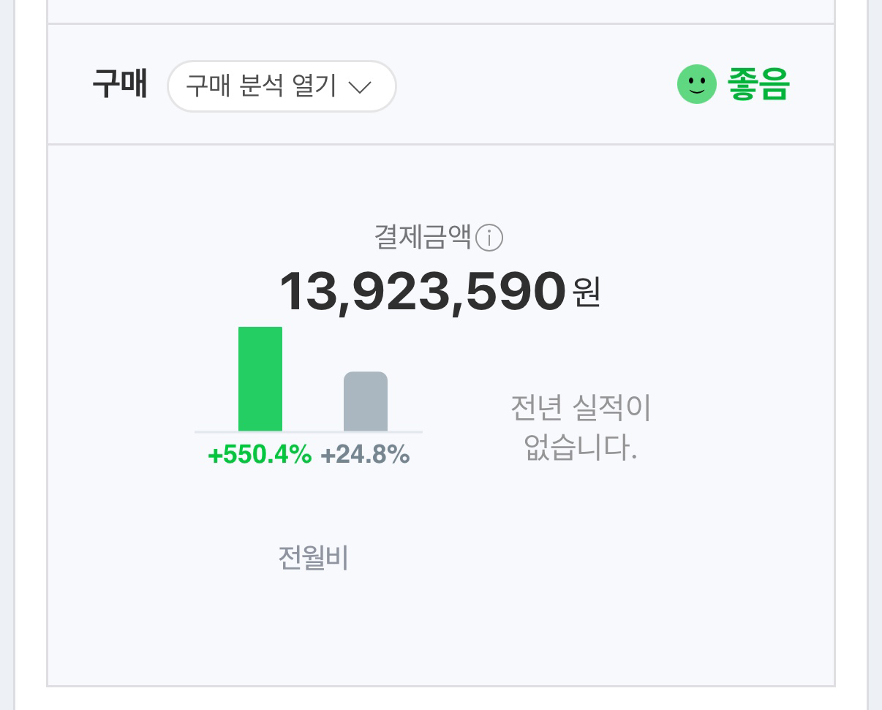Click the green +550.4% change value

pos(260,455)
